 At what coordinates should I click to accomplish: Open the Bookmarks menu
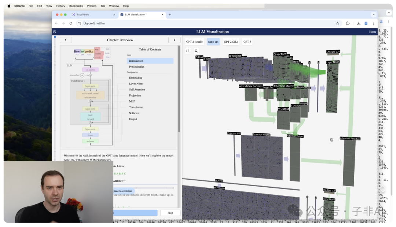click(x=76, y=6)
